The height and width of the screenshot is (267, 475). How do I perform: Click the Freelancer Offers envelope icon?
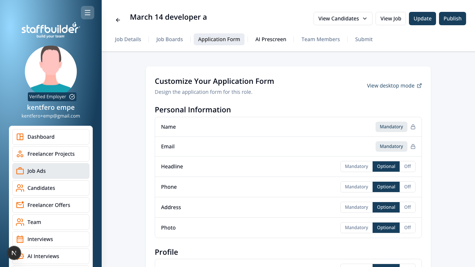click(20, 205)
